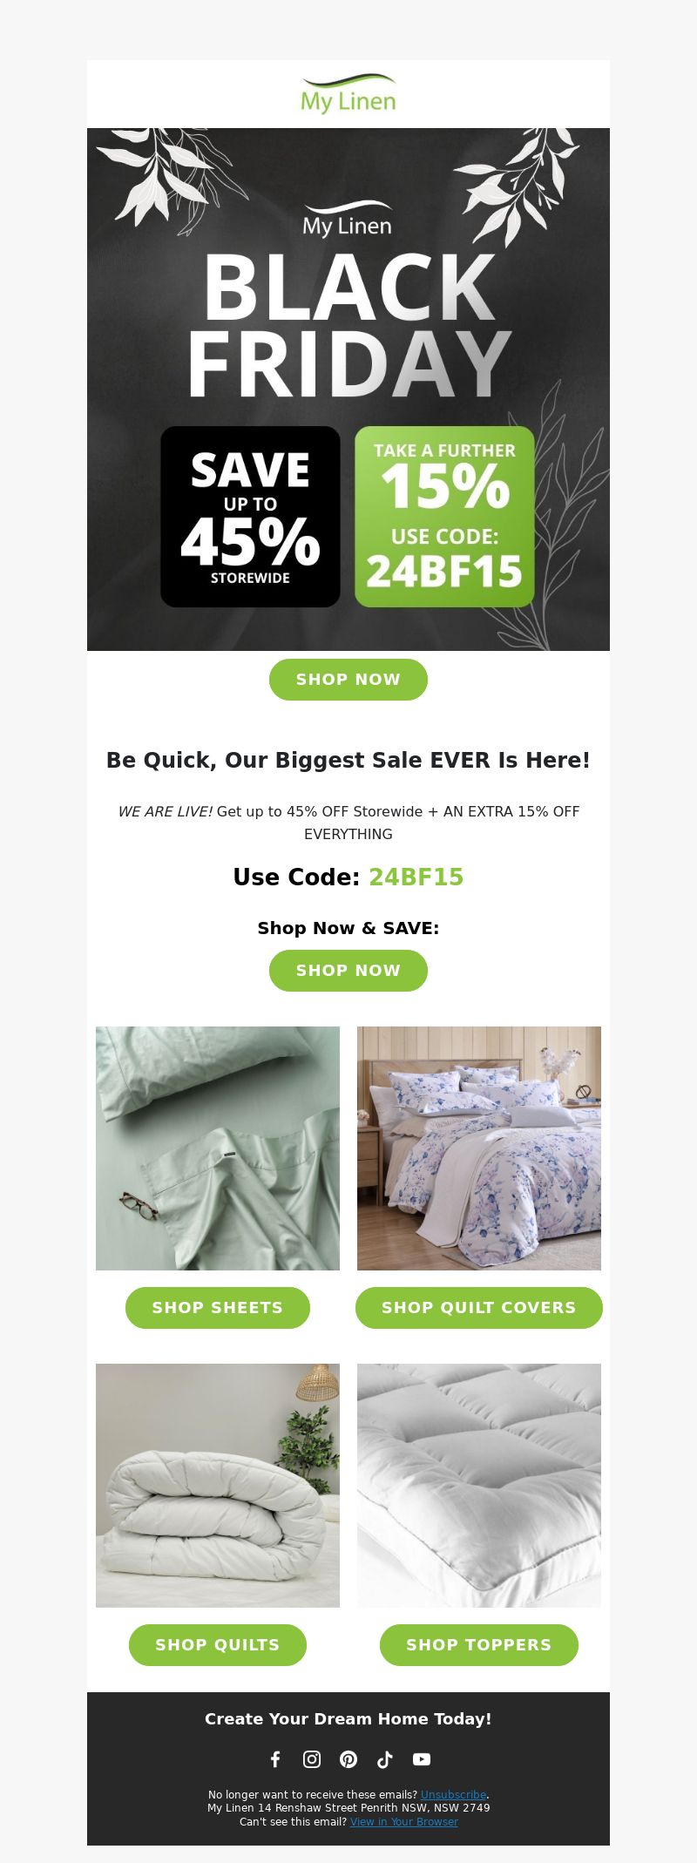Click the green 24BF15 promo code text
The width and height of the screenshot is (697, 1863).
tap(416, 877)
